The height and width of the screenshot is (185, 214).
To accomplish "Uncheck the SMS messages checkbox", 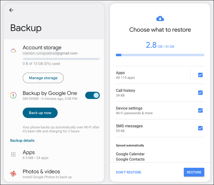I will [200, 128].
